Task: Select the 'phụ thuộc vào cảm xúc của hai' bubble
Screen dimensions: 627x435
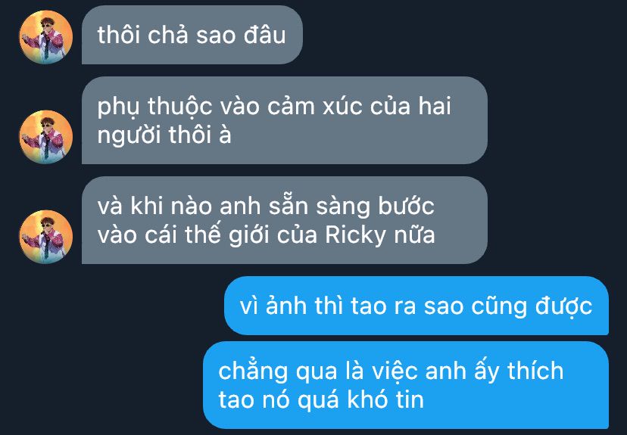Action: click(x=284, y=120)
